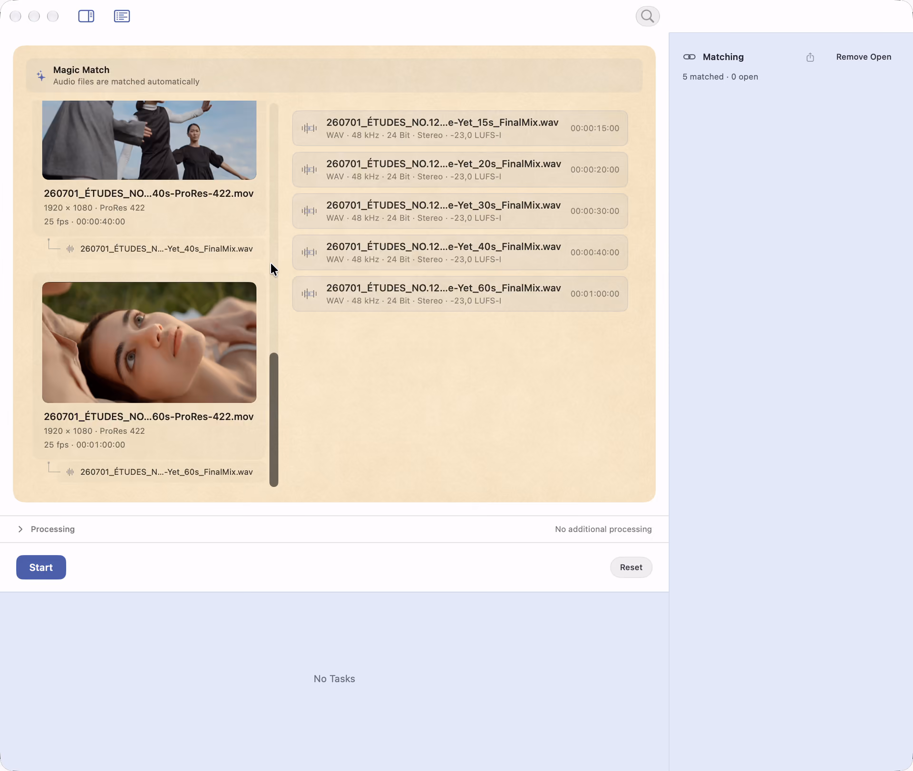Click filename 40s-ProRes-422.mov
This screenshot has height=771, width=913.
149,193
